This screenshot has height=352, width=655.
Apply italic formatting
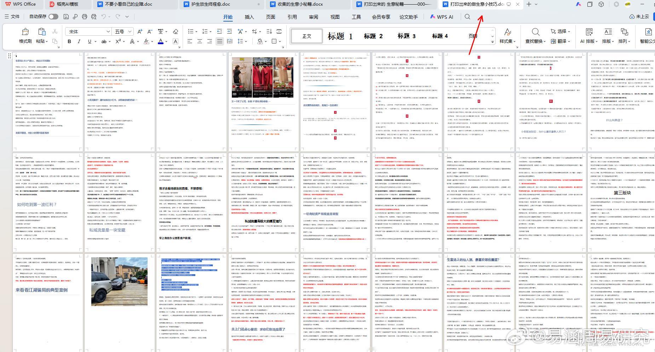[79, 41]
